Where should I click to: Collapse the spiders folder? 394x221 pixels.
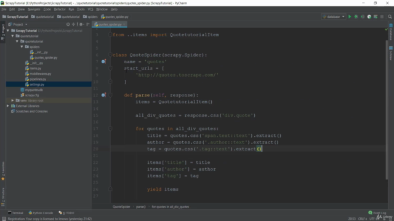tap(22, 47)
